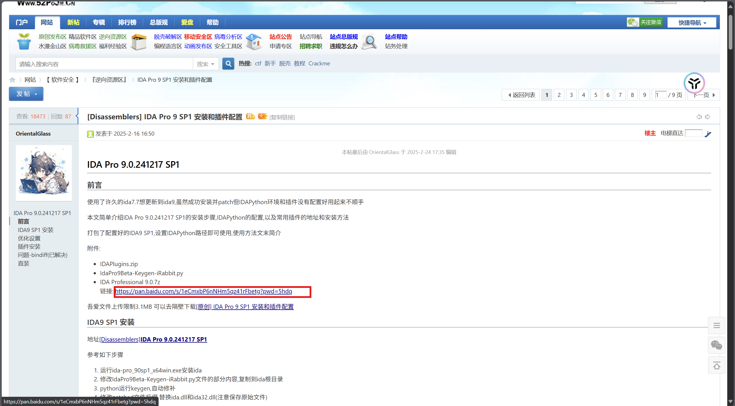Click the previous thread arrow icon
Image resolution: width=735 pixels, height=406 pixels.
tap(699, 117)
